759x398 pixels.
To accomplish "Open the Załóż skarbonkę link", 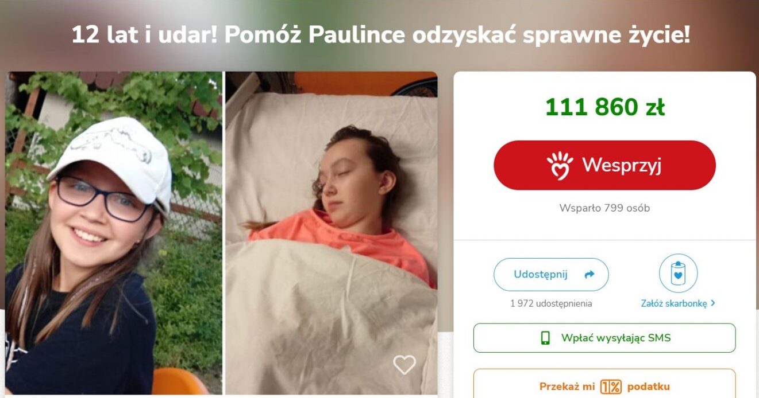I will 678,303.
